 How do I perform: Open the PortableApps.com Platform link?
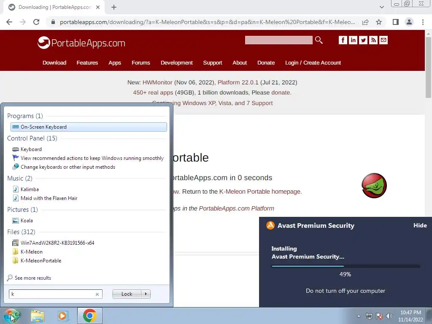(236, 208)
